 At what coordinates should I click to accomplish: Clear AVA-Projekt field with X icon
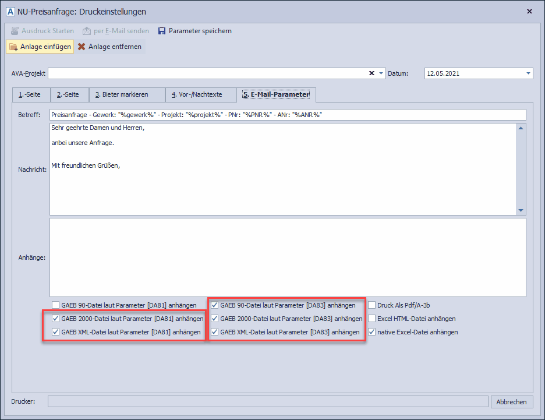(x=371, y=73)
